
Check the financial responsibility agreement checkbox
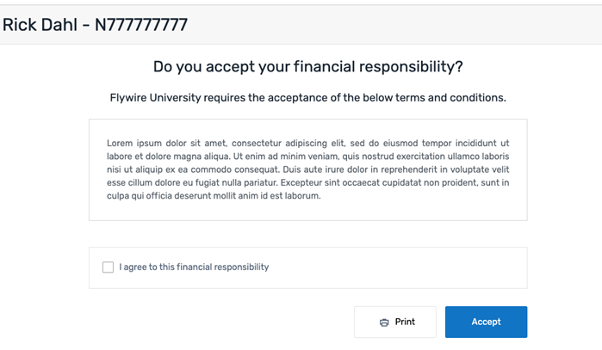pos(108,267)
